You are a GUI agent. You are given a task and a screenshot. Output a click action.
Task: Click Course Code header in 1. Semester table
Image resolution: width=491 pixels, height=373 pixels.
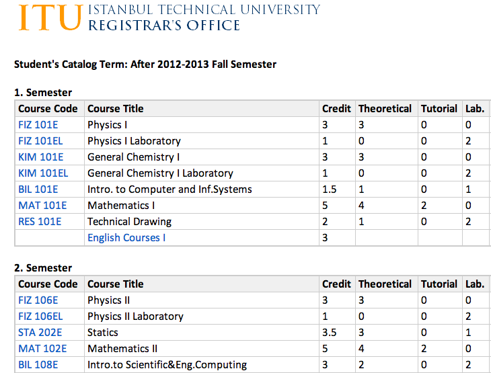click(x=48, y=109)
